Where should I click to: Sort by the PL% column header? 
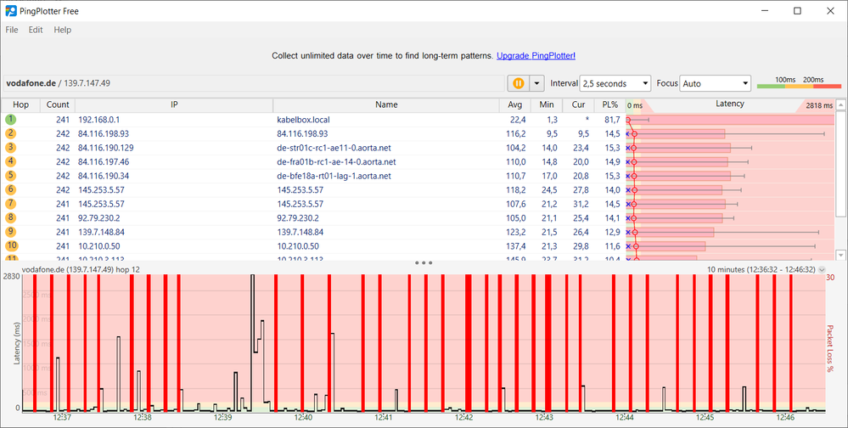(x=609, y=104)
